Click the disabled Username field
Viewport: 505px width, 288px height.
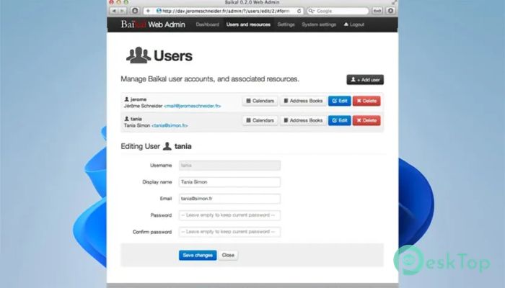(229, 166)
